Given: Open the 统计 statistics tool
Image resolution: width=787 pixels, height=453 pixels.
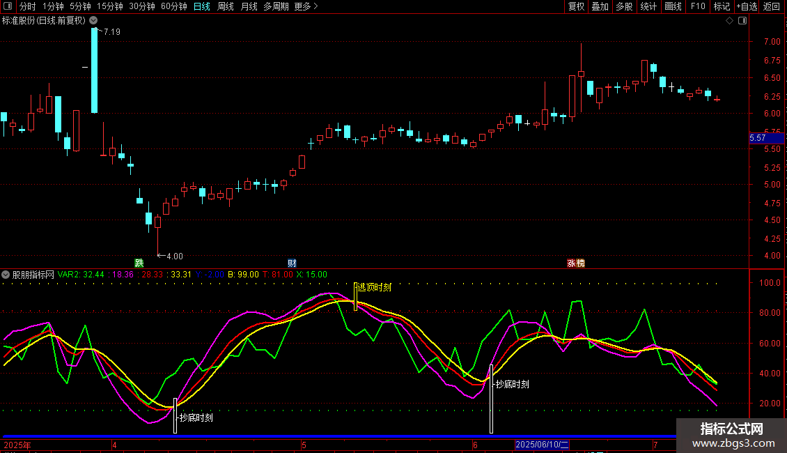Looking at the screenshot, I should 648,6.
